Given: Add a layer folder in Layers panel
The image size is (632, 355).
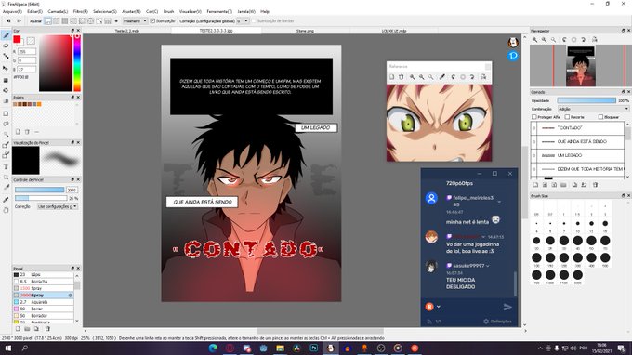Looking at the screenshot, I should point(563,185).
